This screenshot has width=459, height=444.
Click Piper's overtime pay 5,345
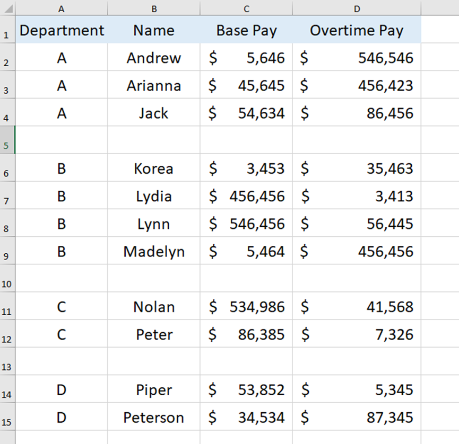click(x=357, y=389)
